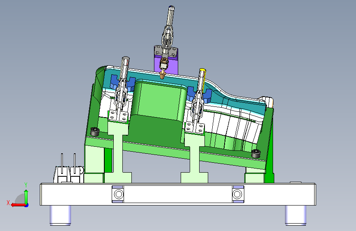Pick the left light-green I-shaped support pillar
Image resolution: width=356 pixels, height=231 pixels.
[x=118, y=152]
